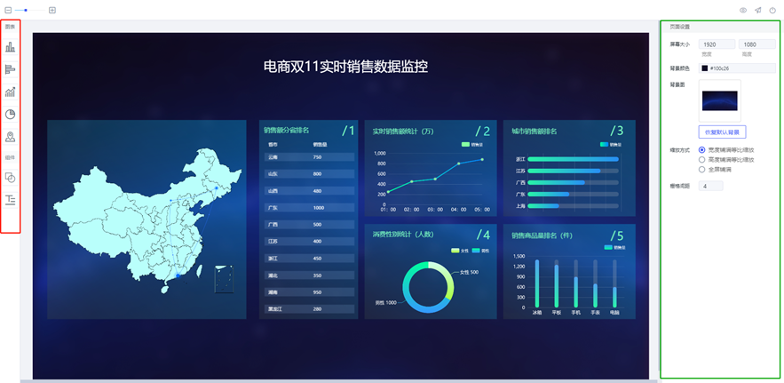Add a line trend chart component
Image resolution: width=784 pixels, height=383 pixels.
coord(11,92)
